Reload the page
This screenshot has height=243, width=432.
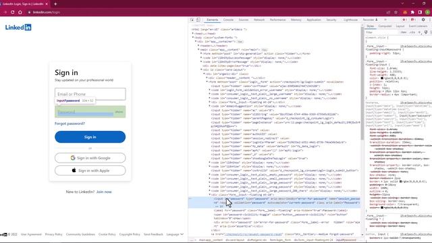[12, 12]
